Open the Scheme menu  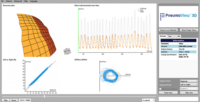click(x=9, y=1)
